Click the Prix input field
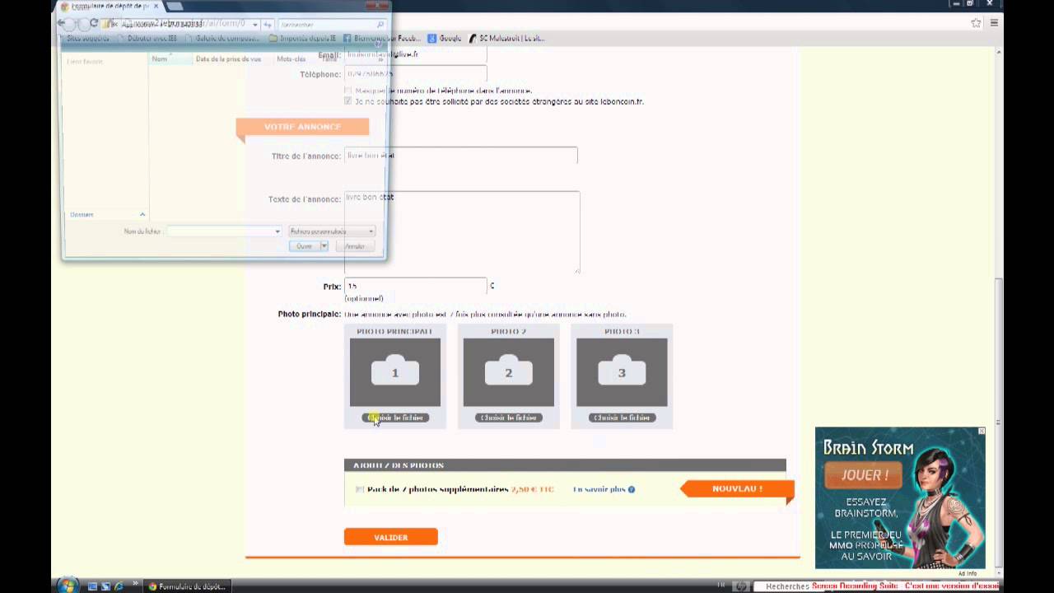The height and width of the screenshot is (593, 1054). point(416,286)
